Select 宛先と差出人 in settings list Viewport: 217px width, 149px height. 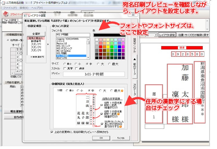[36, 38]
